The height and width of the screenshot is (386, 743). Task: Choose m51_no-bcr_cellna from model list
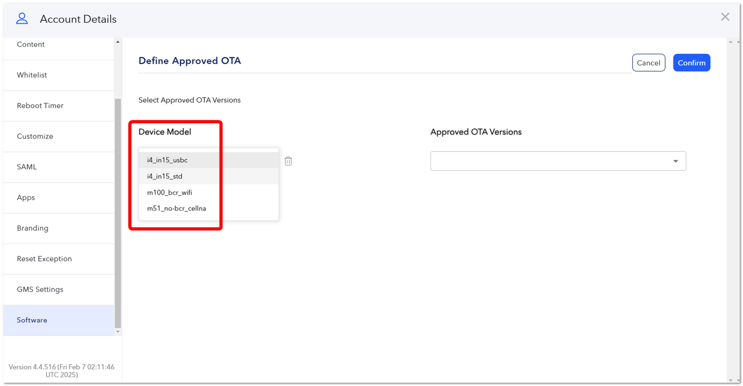coord(209,208)
